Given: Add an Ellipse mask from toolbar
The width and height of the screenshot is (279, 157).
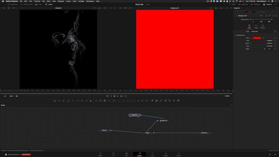Looking at the screenshot, I should point(124,101).
